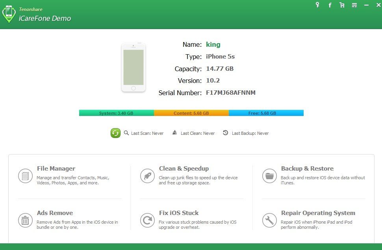Open the Facebook icon in title bar
This screenshot has width=382, height=250.
click(x=330, y=5)
